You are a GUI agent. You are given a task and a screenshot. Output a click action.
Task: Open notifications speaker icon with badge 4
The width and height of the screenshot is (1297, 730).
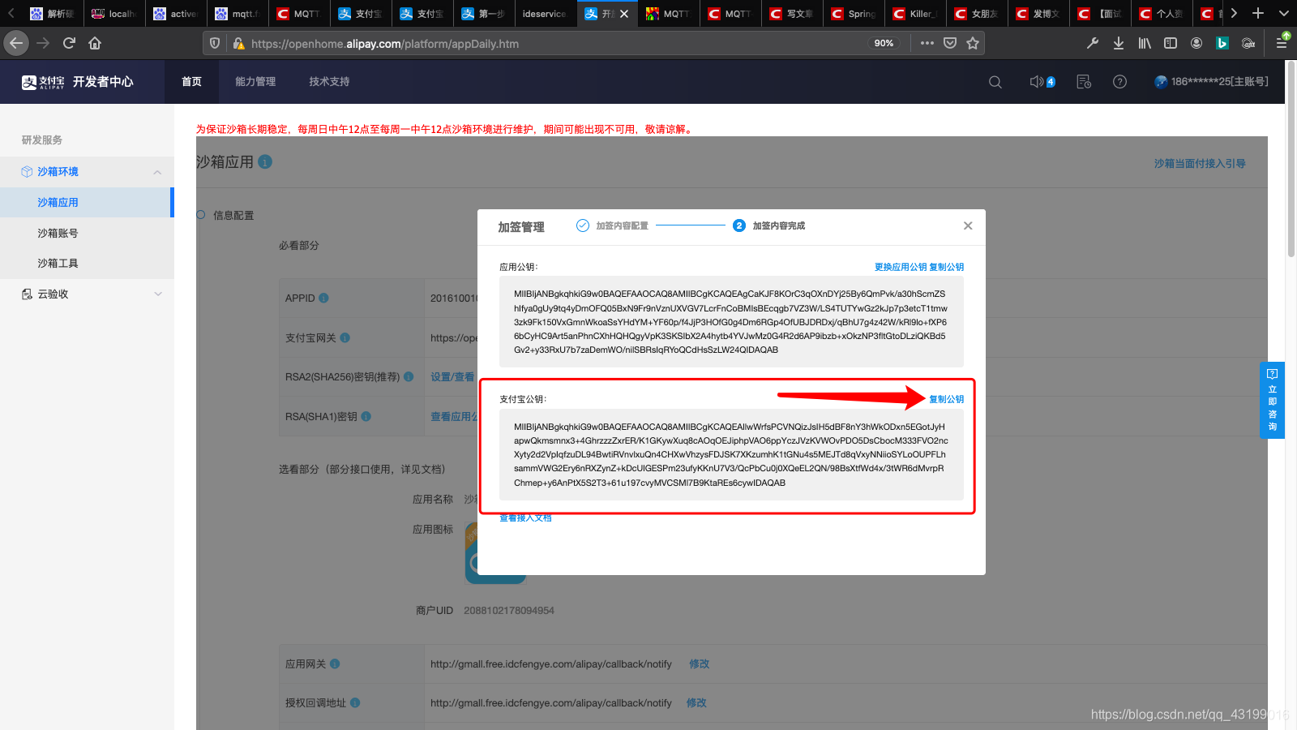point(1042,82)
